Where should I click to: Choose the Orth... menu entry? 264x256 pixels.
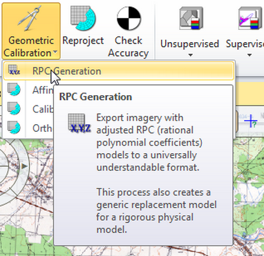coord(42,128)
